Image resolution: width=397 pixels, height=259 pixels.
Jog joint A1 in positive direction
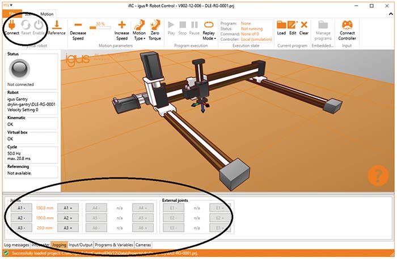coord(68,208)
